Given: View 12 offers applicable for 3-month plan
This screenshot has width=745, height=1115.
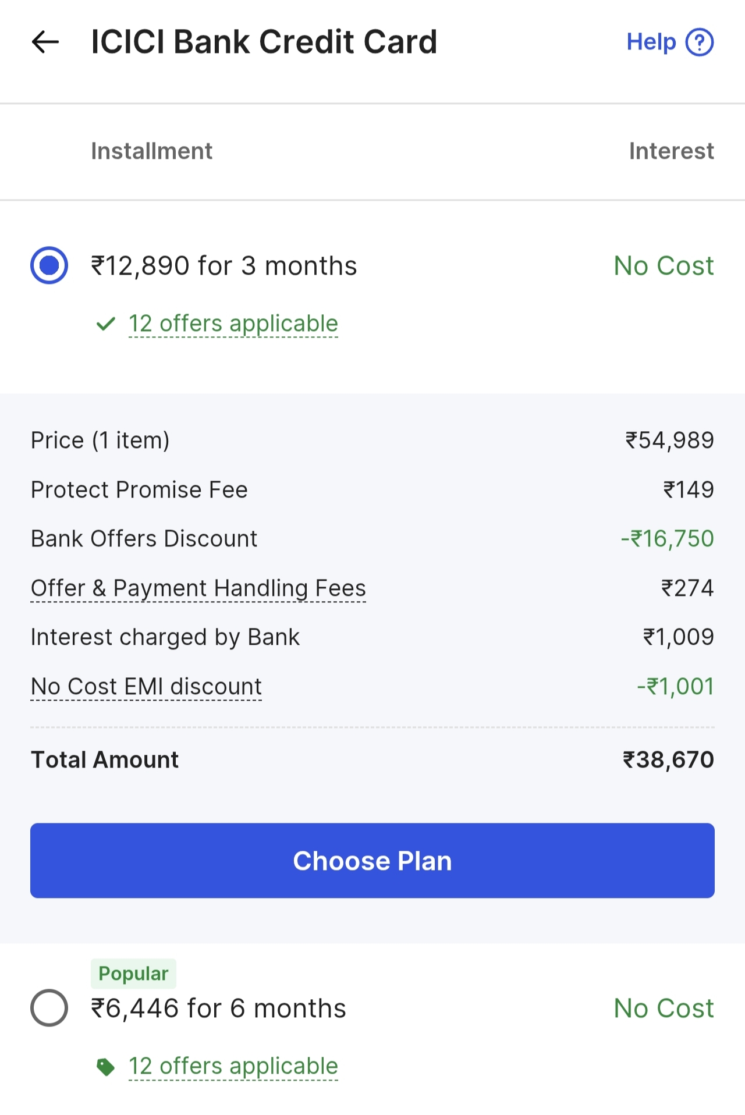Looking at the screenshot, I should [233, 324].
